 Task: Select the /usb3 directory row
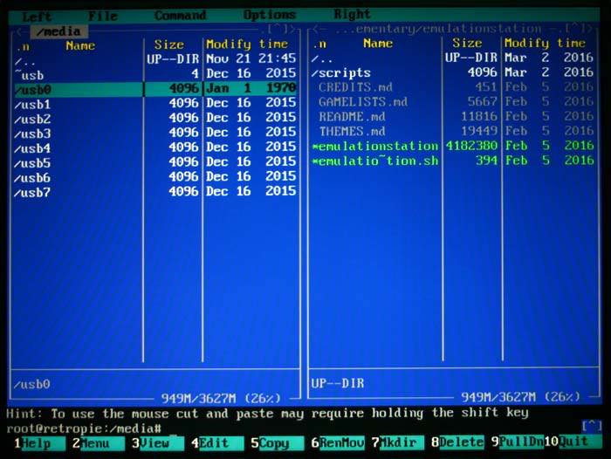[155, 133]
